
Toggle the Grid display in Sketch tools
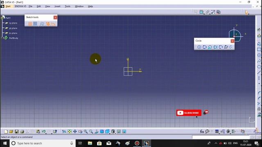tap(30, 24)
